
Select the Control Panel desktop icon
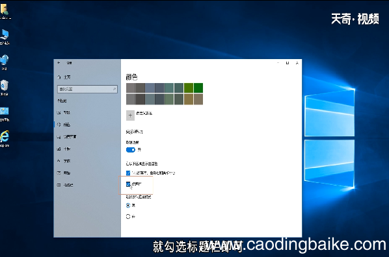tap(5, 114)
